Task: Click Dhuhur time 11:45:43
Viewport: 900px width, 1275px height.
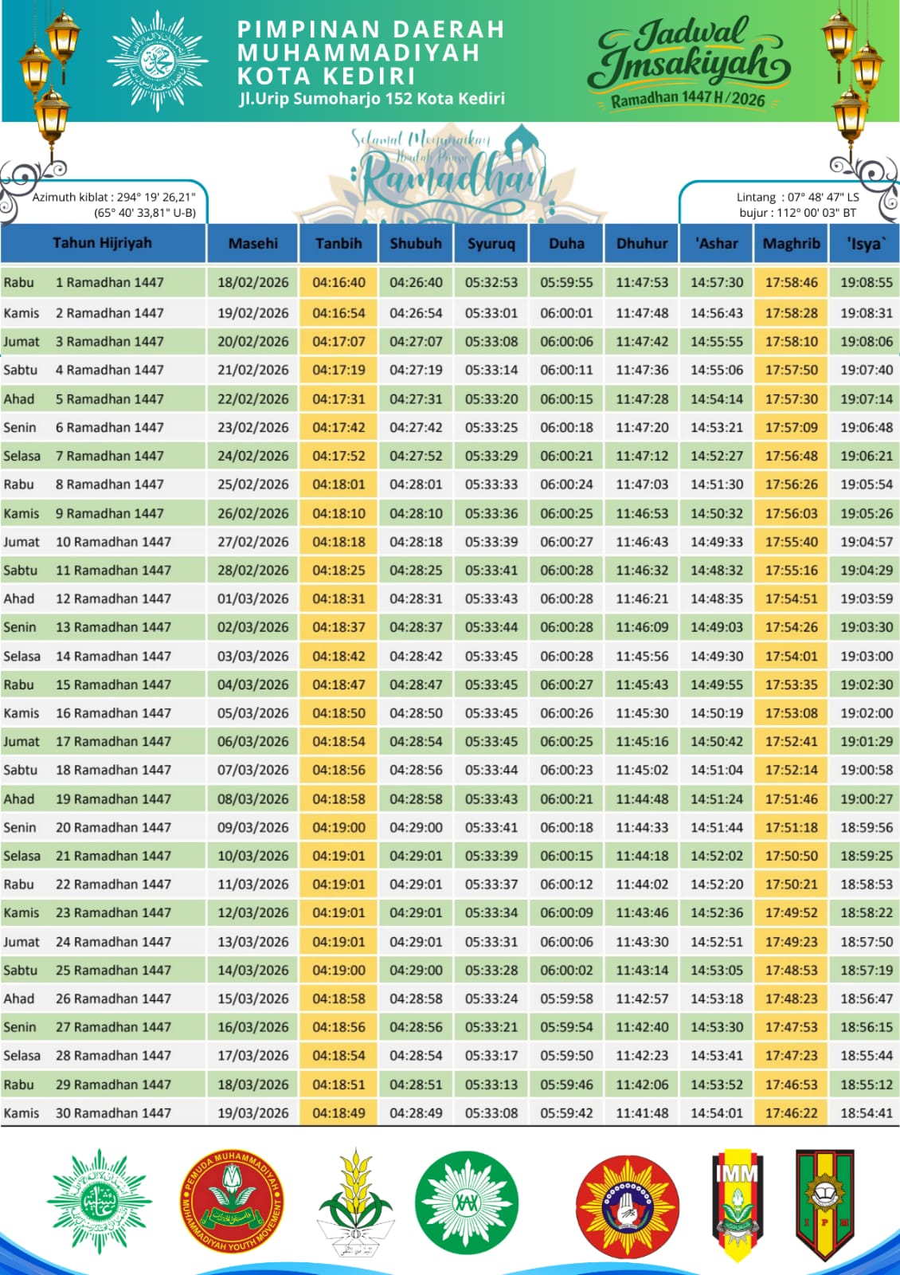Action: coord(642,685)
